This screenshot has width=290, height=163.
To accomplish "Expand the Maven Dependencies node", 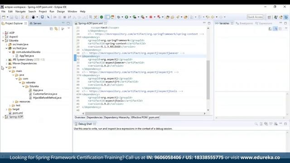I will [x=6, y=63].
